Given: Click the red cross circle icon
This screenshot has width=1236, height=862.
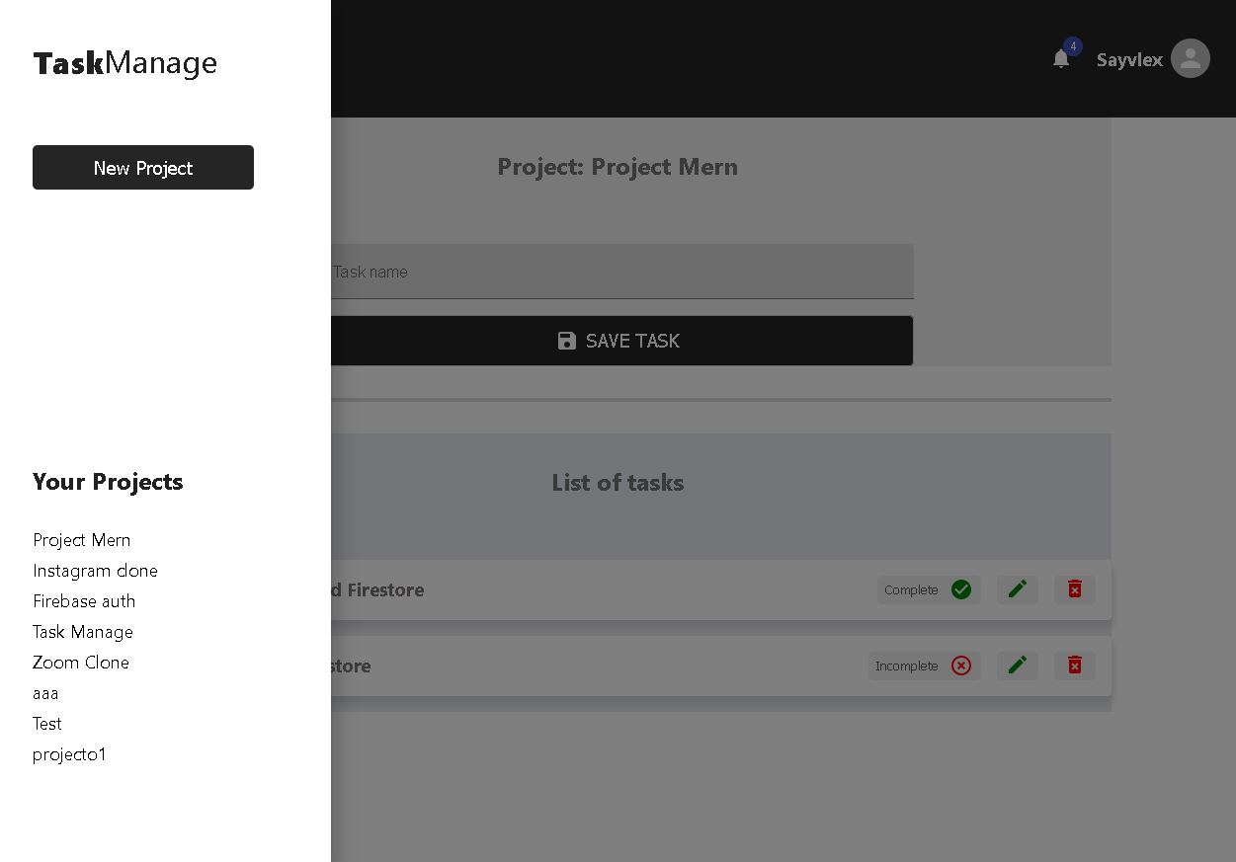Looking at the screenshot, I should click(961, 666).
